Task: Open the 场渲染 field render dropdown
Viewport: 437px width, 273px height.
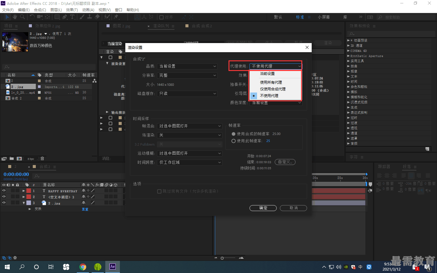Action: (x=190, y=135)
